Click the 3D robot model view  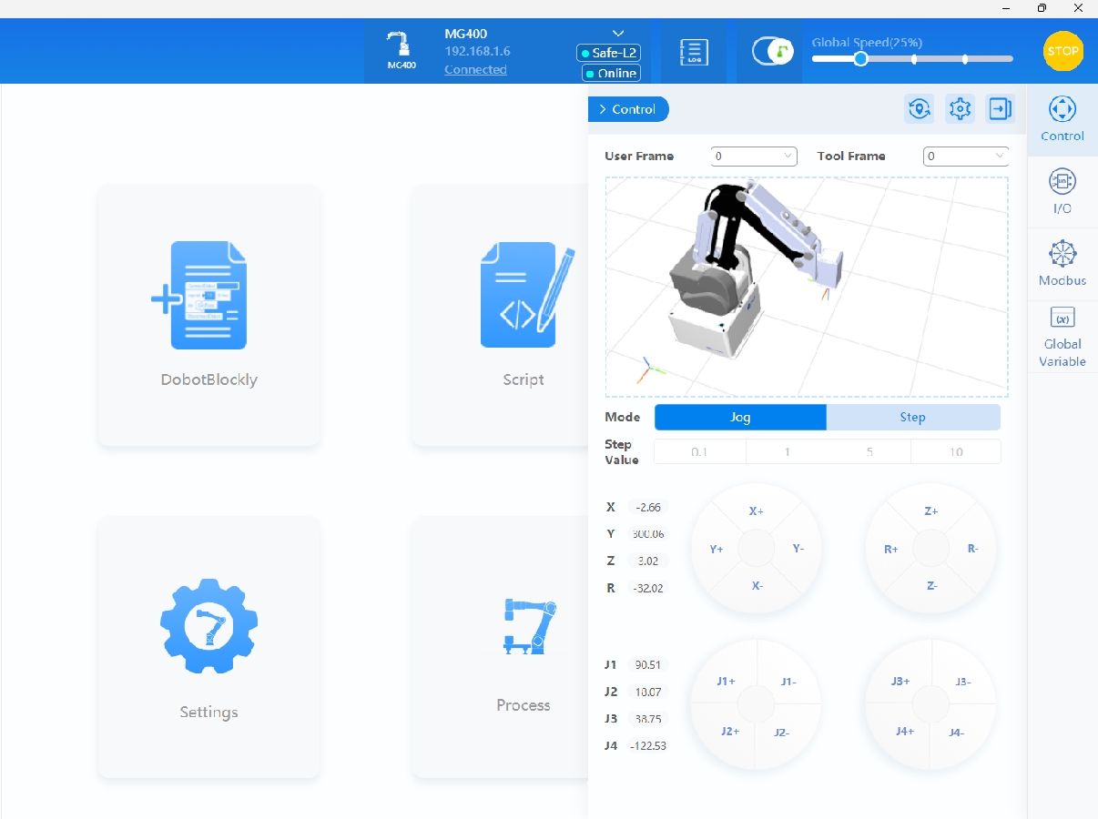point(807,287)
